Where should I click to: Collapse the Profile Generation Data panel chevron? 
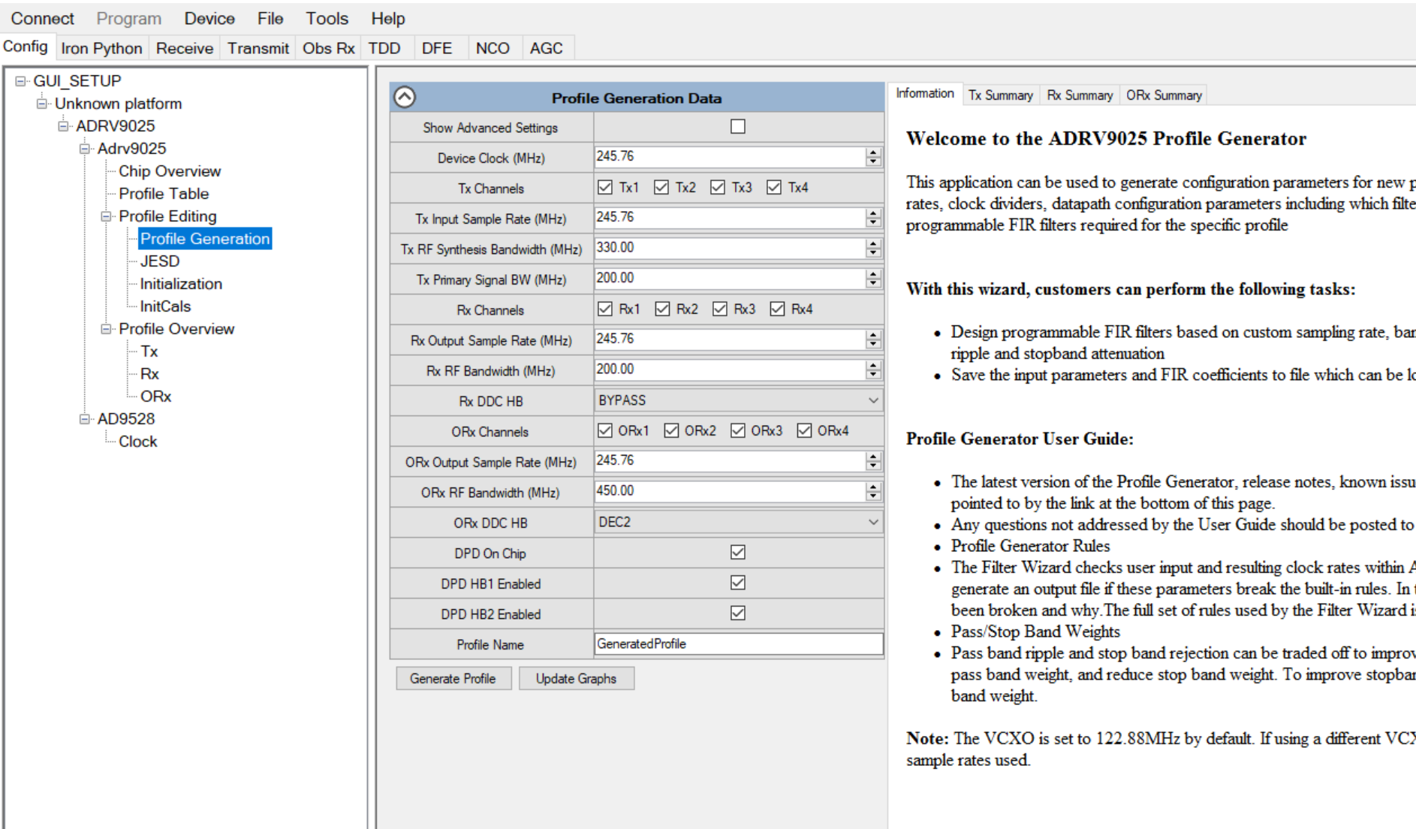pos(405,97)
